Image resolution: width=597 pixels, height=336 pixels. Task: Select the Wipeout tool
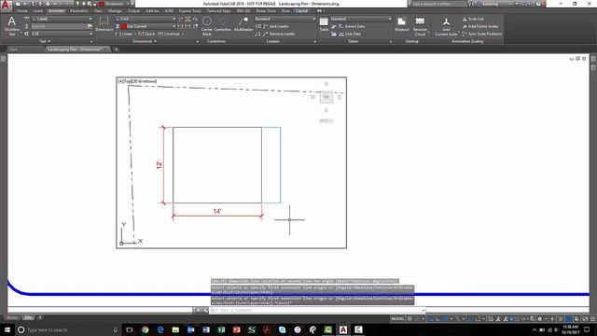click(402, 24)
